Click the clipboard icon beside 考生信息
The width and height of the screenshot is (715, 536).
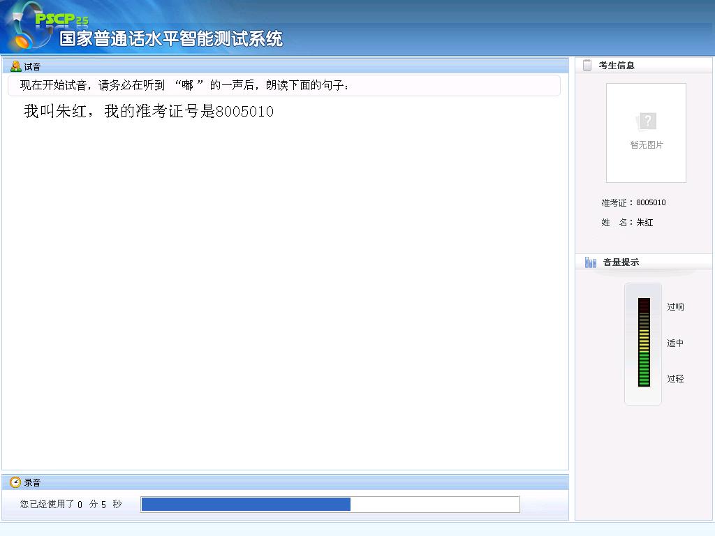587,65
